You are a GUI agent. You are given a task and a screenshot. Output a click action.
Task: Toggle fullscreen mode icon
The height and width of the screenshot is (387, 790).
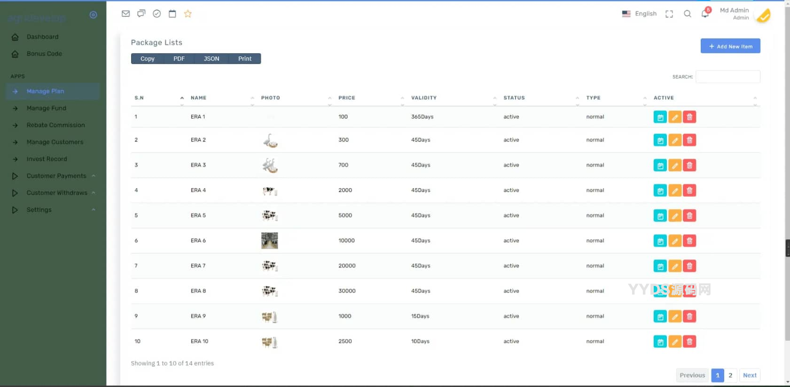pyautogui.click(x=669, y=14)
